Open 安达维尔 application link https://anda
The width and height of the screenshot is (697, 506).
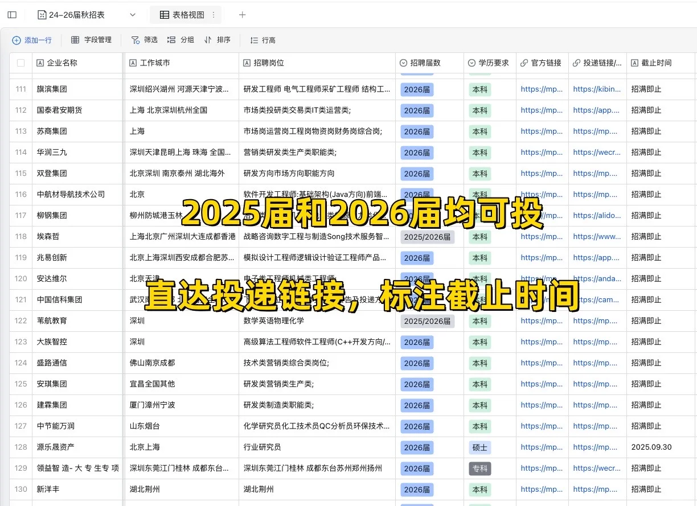(x=597, y=279)
